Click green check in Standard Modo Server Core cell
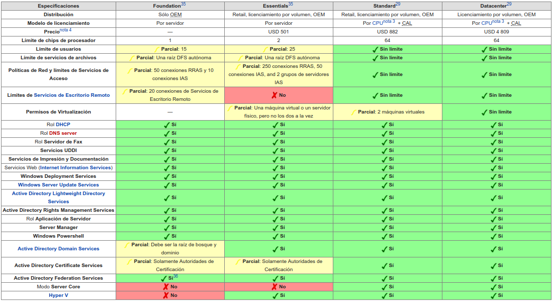The image size is (552, 301). click(x=385, y=287)
